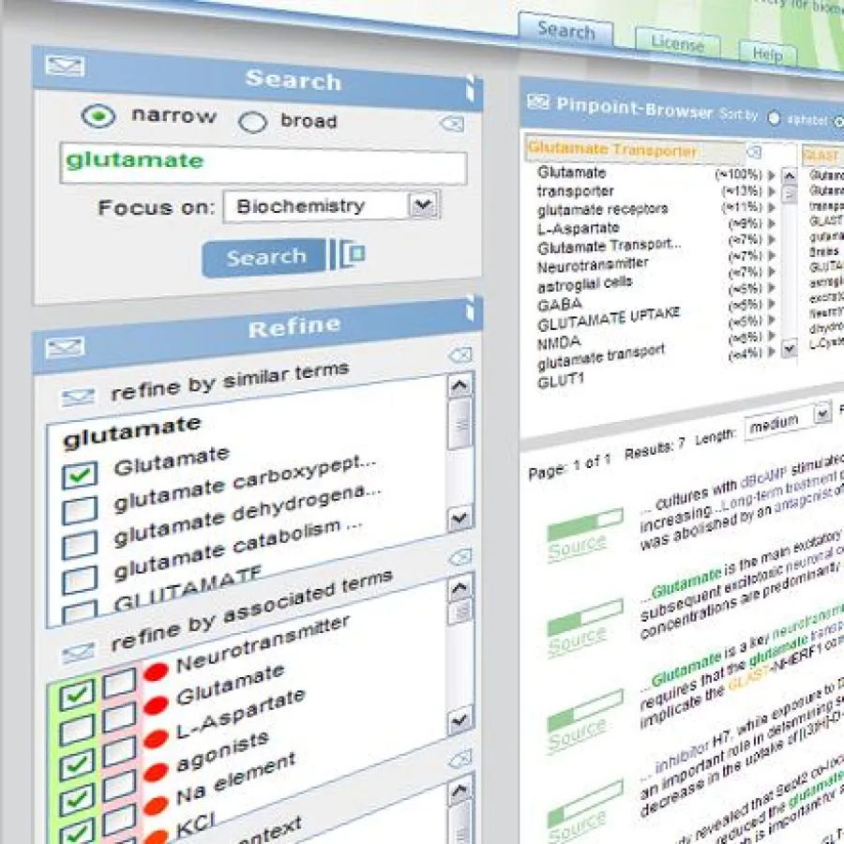This screenshot has height=844, width=844.
Task: Select the alphabet sort radio in the Pinpoint-Browser
Action: pyautogui.click(x=774, y=118)
